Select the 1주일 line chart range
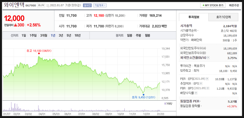The image size is (244, 118). point(33,35)
